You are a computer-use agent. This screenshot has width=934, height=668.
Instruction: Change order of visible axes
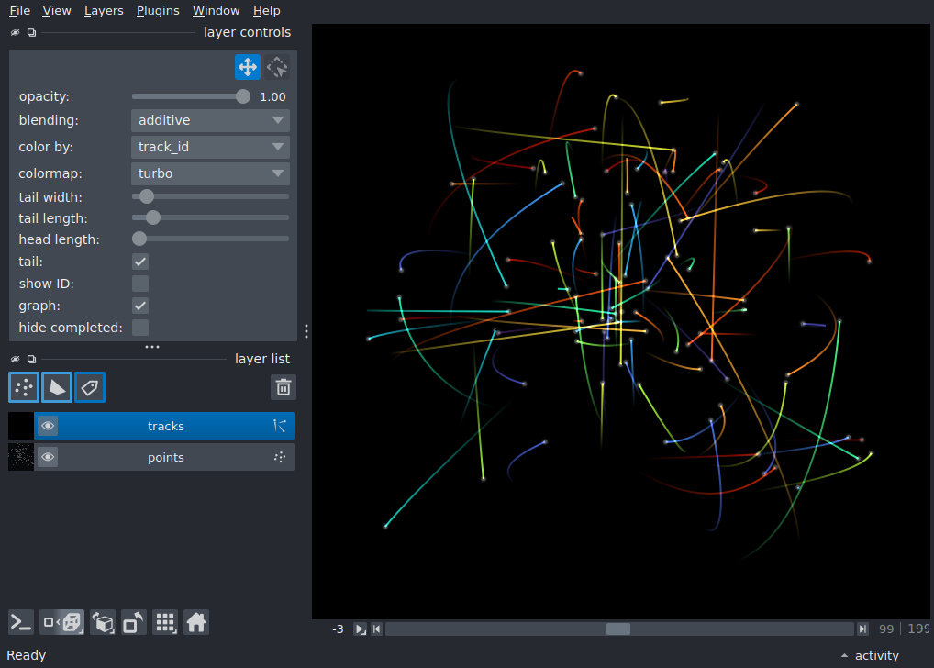click(x=103, y=623)
